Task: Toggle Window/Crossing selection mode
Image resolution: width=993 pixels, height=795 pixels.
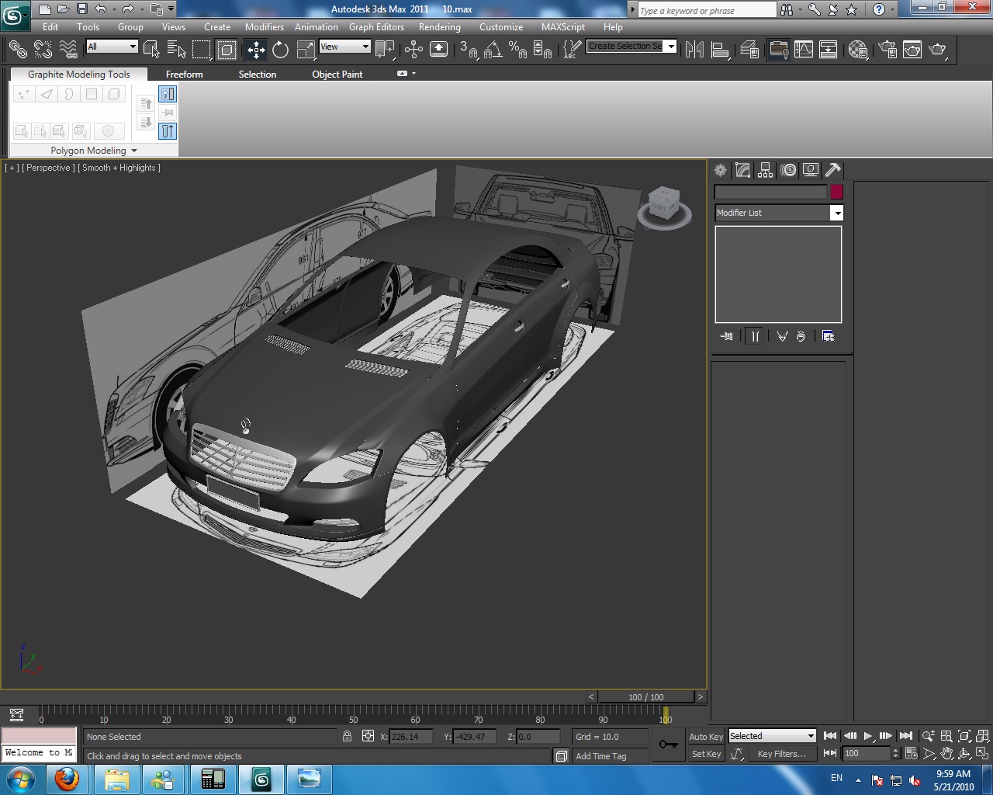Action: [227, 50]
